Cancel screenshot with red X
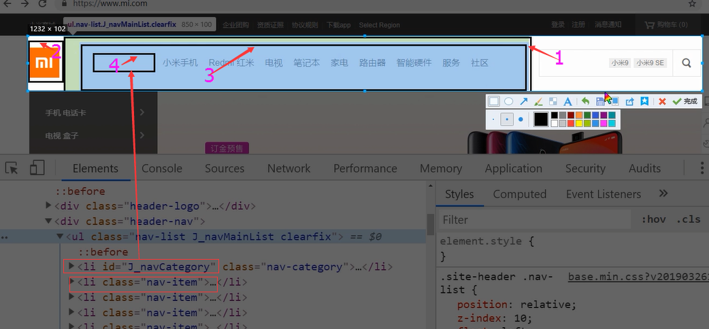 click(663, 101)
